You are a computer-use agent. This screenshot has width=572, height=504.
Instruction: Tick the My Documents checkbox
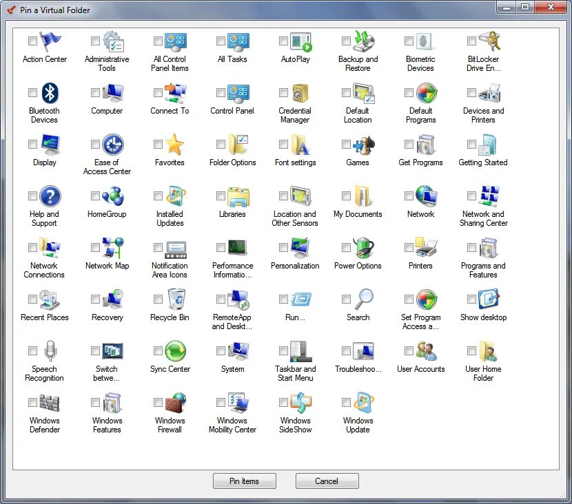[x=346, y=196]
